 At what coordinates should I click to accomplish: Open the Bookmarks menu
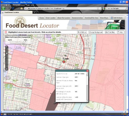point(22,5)
